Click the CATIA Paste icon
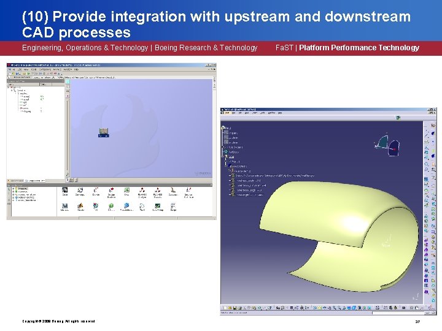 pyautogui.click(x=254, y=308)
